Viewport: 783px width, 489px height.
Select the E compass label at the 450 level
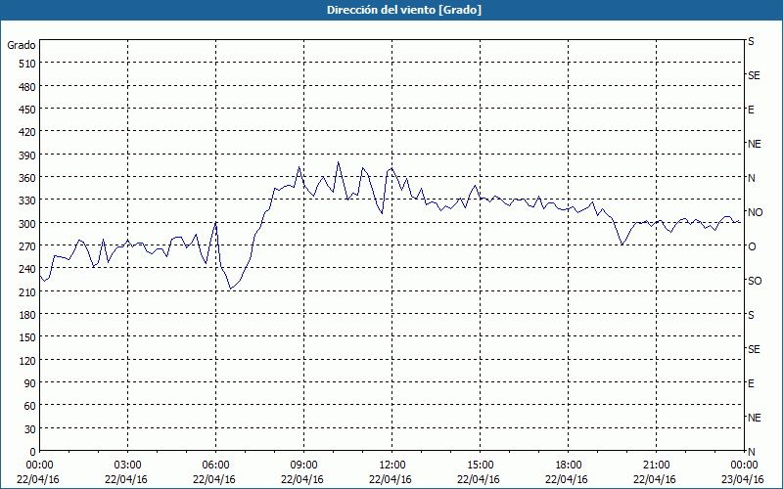751,110
